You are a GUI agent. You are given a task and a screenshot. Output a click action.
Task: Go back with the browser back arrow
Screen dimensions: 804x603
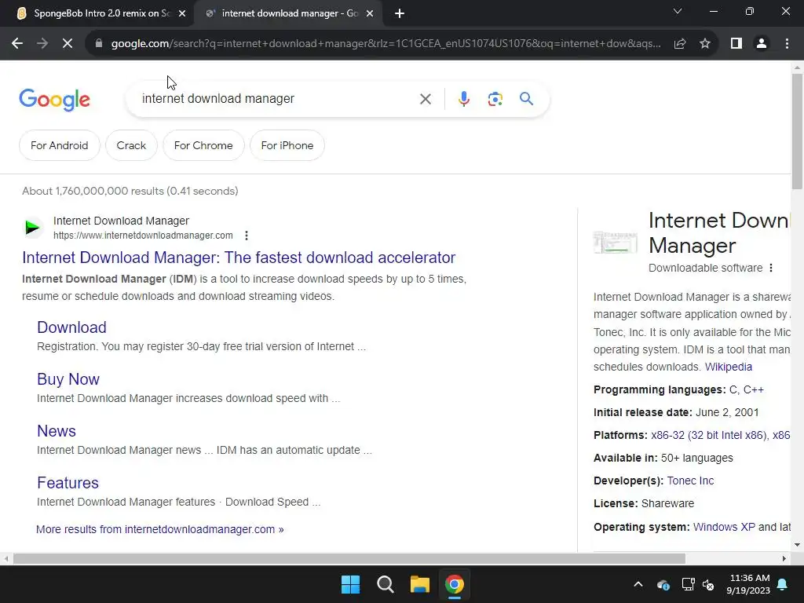point(17,44)
